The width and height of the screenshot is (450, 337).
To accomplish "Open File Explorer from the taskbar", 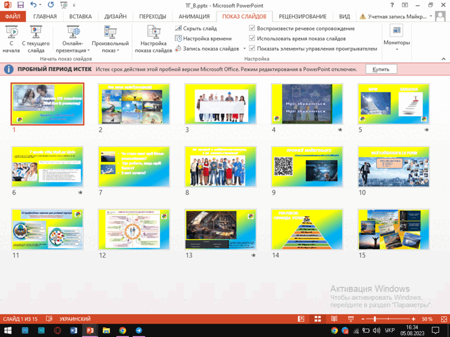I will tap(106, 330).
